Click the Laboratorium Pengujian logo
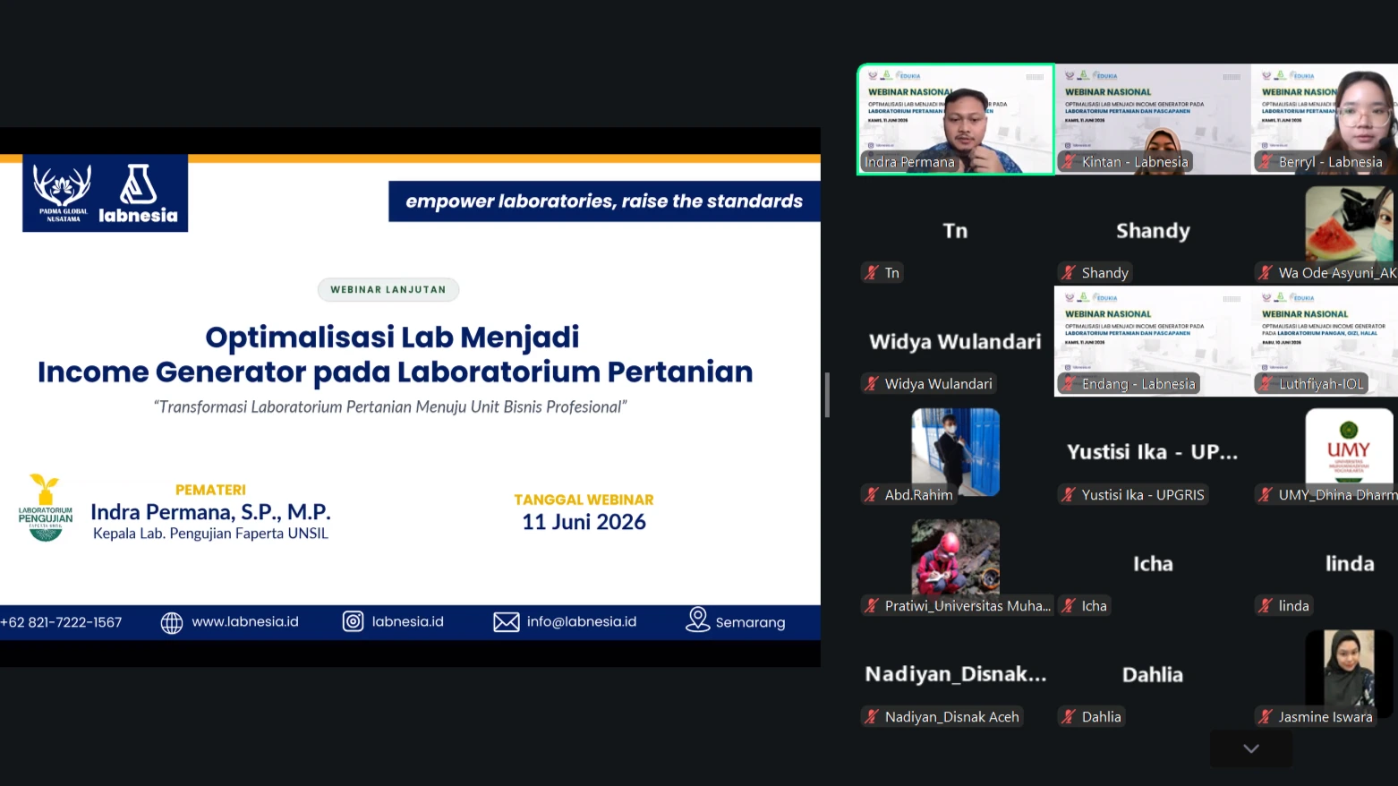 46,508
